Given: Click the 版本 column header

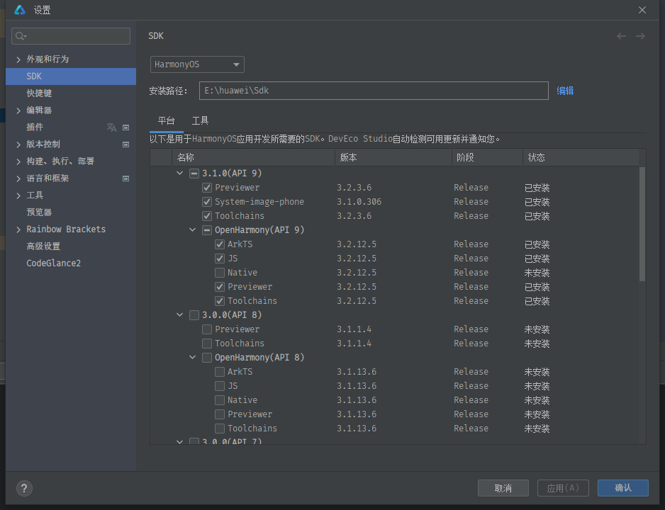Looking at the screenshot, I should [x=393, y=157].
